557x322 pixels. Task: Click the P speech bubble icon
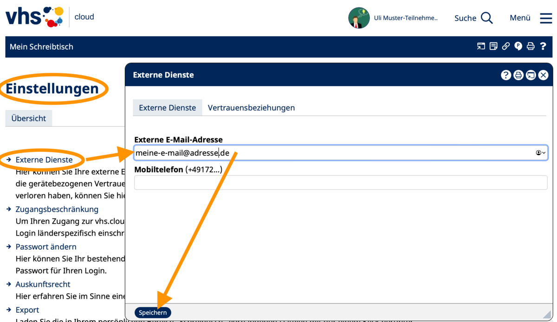tap(518, 46)
